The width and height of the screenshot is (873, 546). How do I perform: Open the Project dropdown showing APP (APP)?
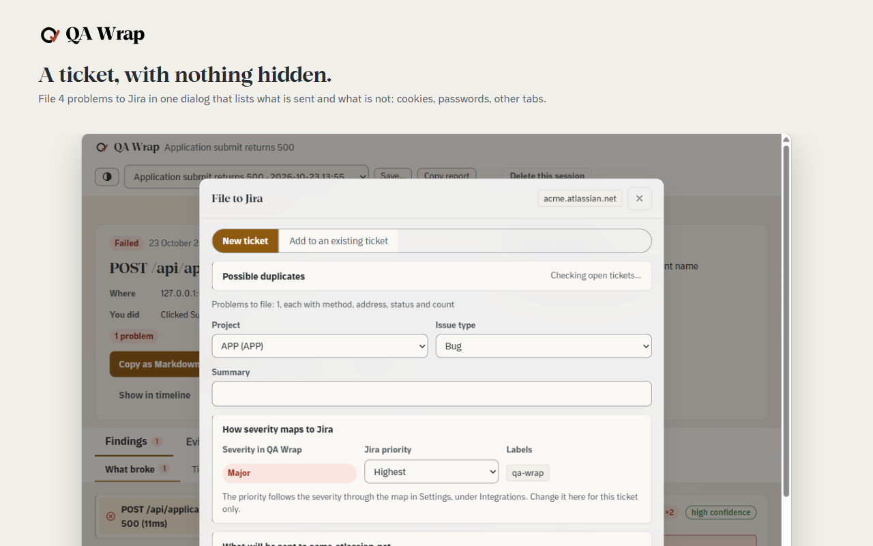[x=320, y=346]
